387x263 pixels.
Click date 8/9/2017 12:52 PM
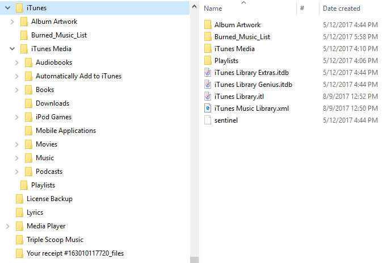coord(350,97)
